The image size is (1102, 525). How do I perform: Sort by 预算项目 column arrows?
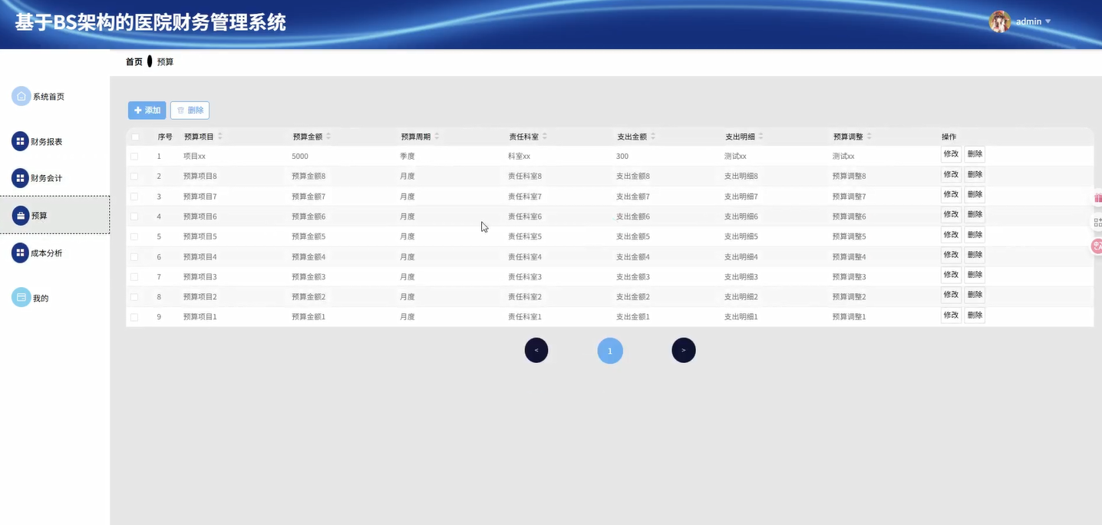pos(220,136)
